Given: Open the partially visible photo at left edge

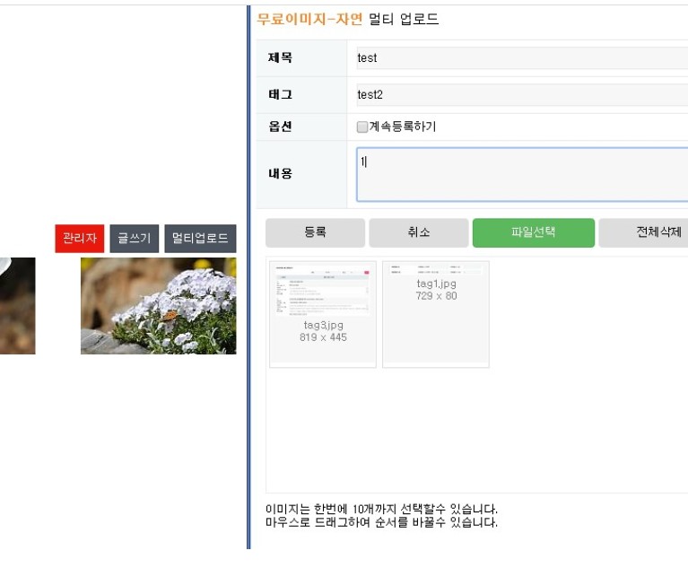Looking at the screenshot, I should click(17, 306).
